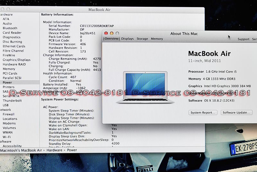Switch to the Displays tab
Screen dimensions: 257x172
click(x=127, y=39)
